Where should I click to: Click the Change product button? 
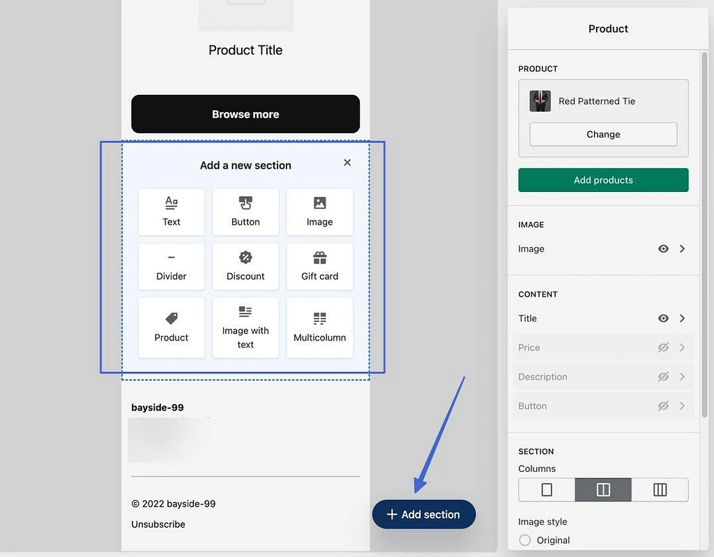tap(603, 134)
